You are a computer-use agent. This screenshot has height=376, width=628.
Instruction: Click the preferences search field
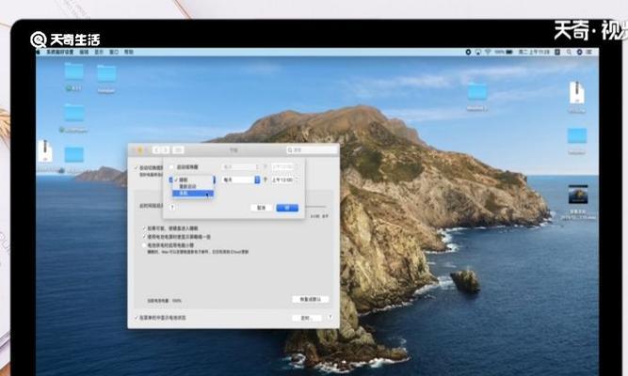click(x=312, y=150)
